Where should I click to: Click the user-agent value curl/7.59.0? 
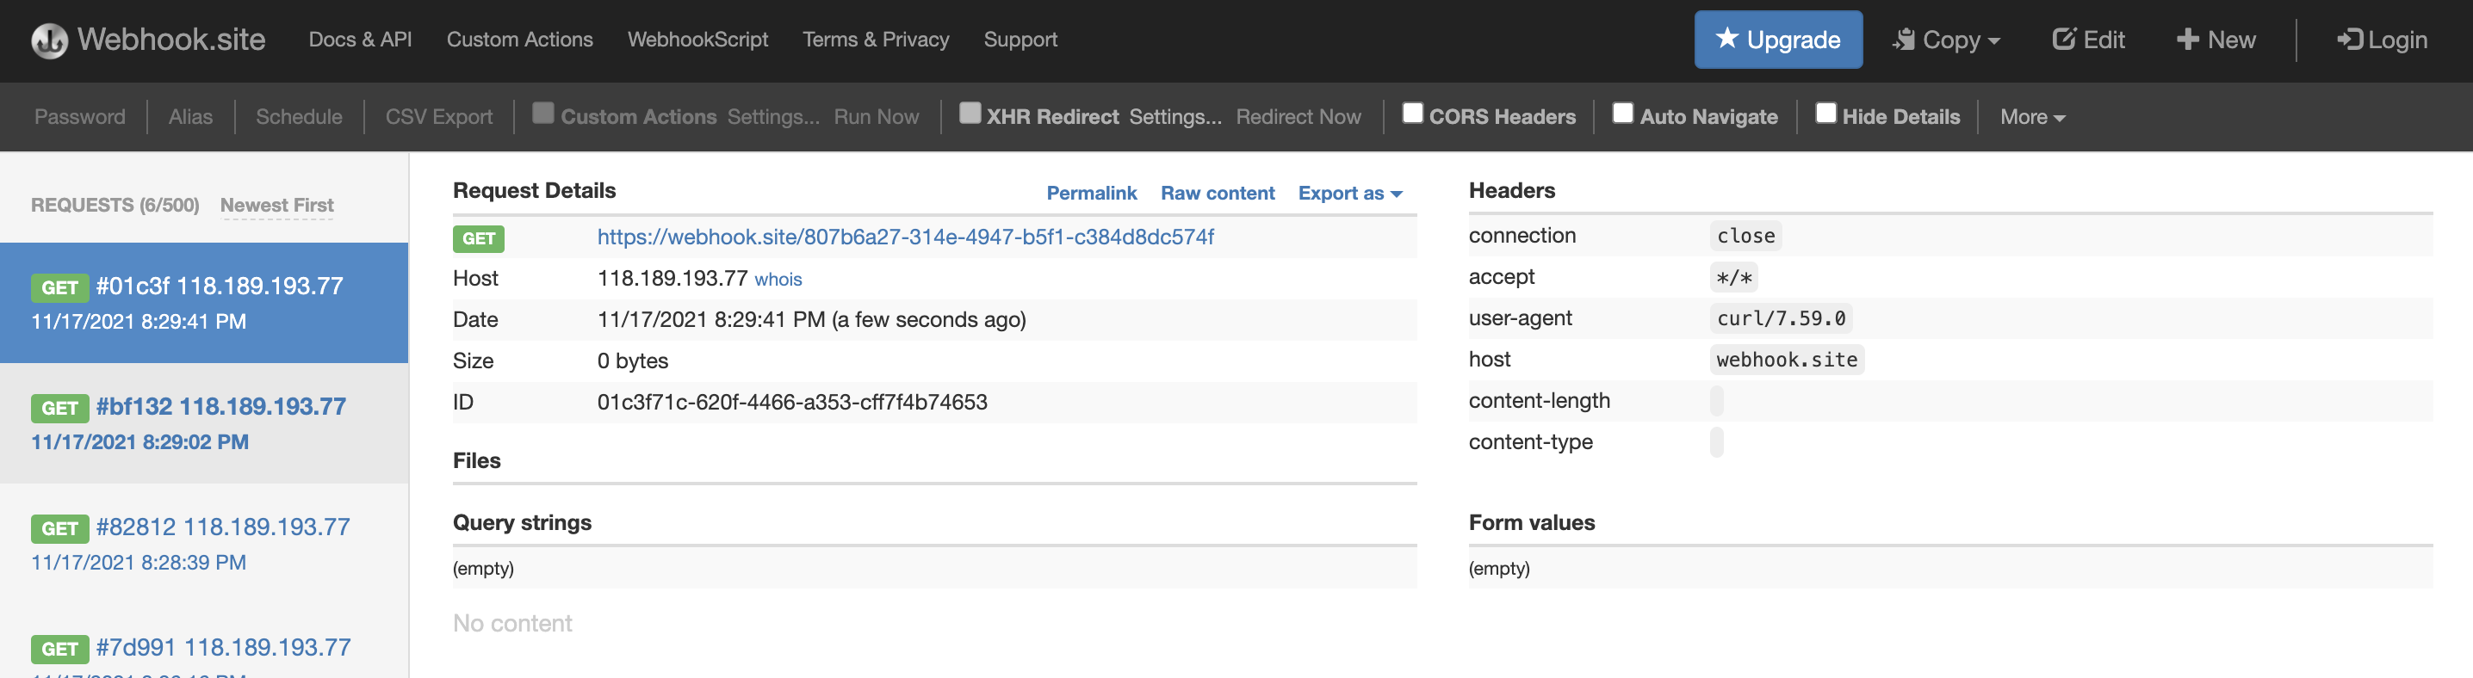coord(1781,318)
